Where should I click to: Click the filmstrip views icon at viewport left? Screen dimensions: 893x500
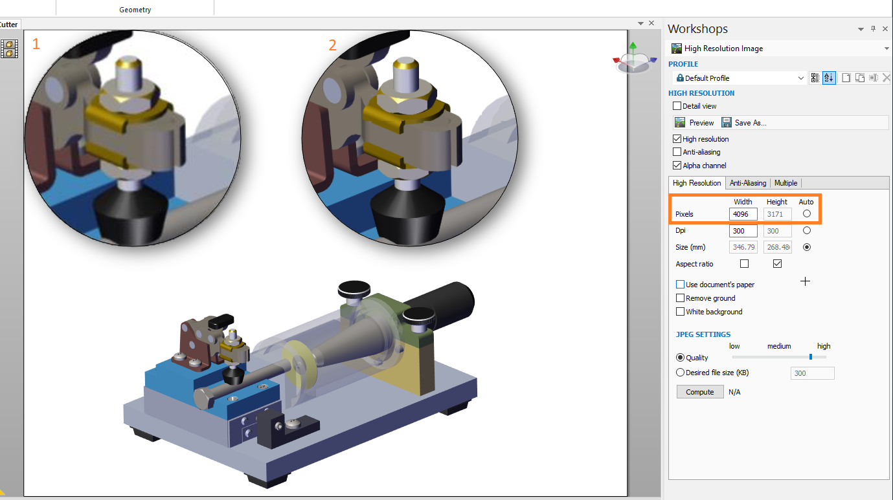pyautogui.click(x=9, y=49)
